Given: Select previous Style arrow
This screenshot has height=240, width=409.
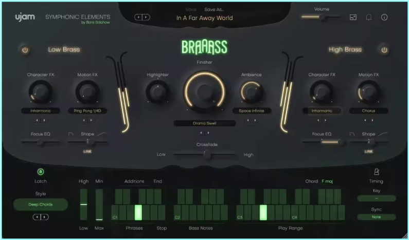Looking at the screenshot, I should pos(37,217).
